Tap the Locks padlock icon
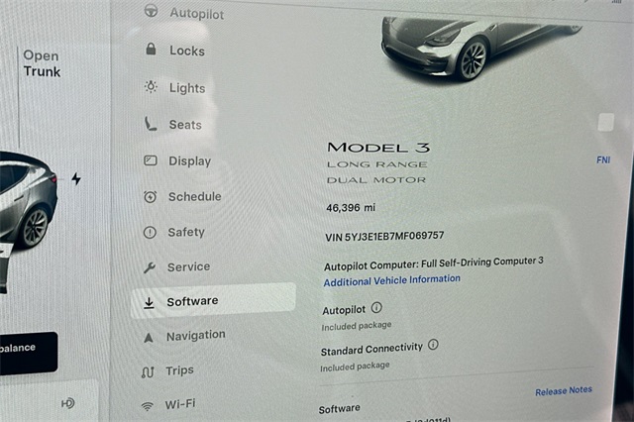Image resolution: width=634 pixels, height=422 pixels. click(151, 49)
